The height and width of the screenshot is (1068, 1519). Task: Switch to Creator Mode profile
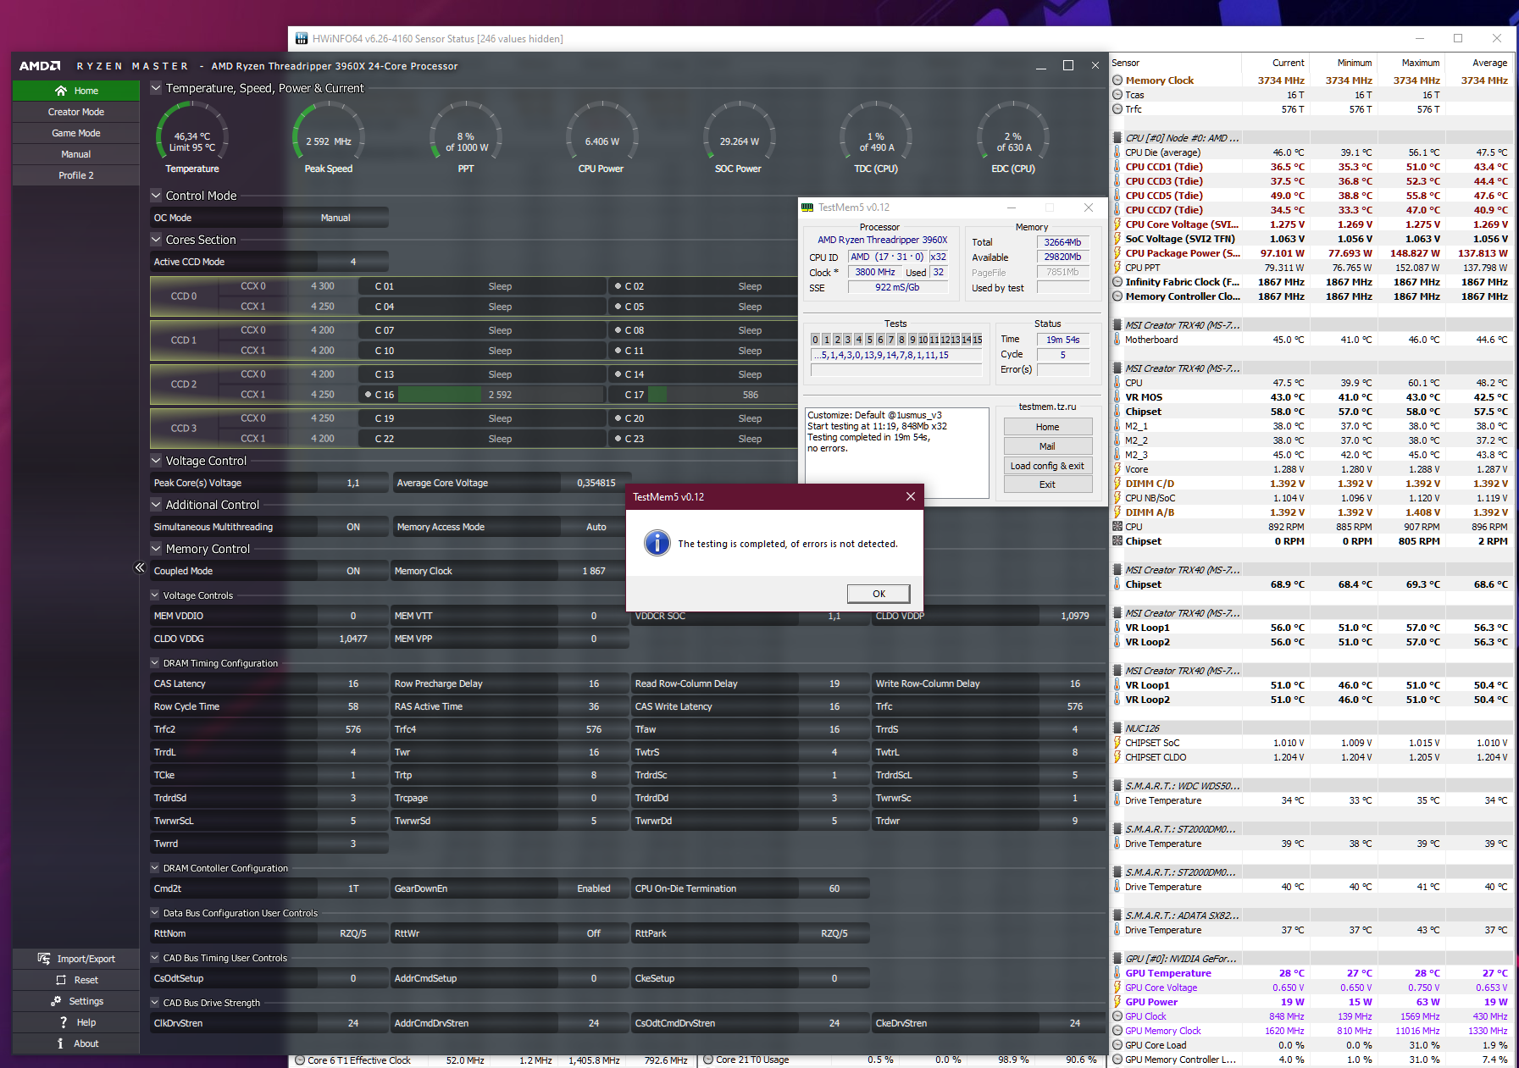(76, 112)
